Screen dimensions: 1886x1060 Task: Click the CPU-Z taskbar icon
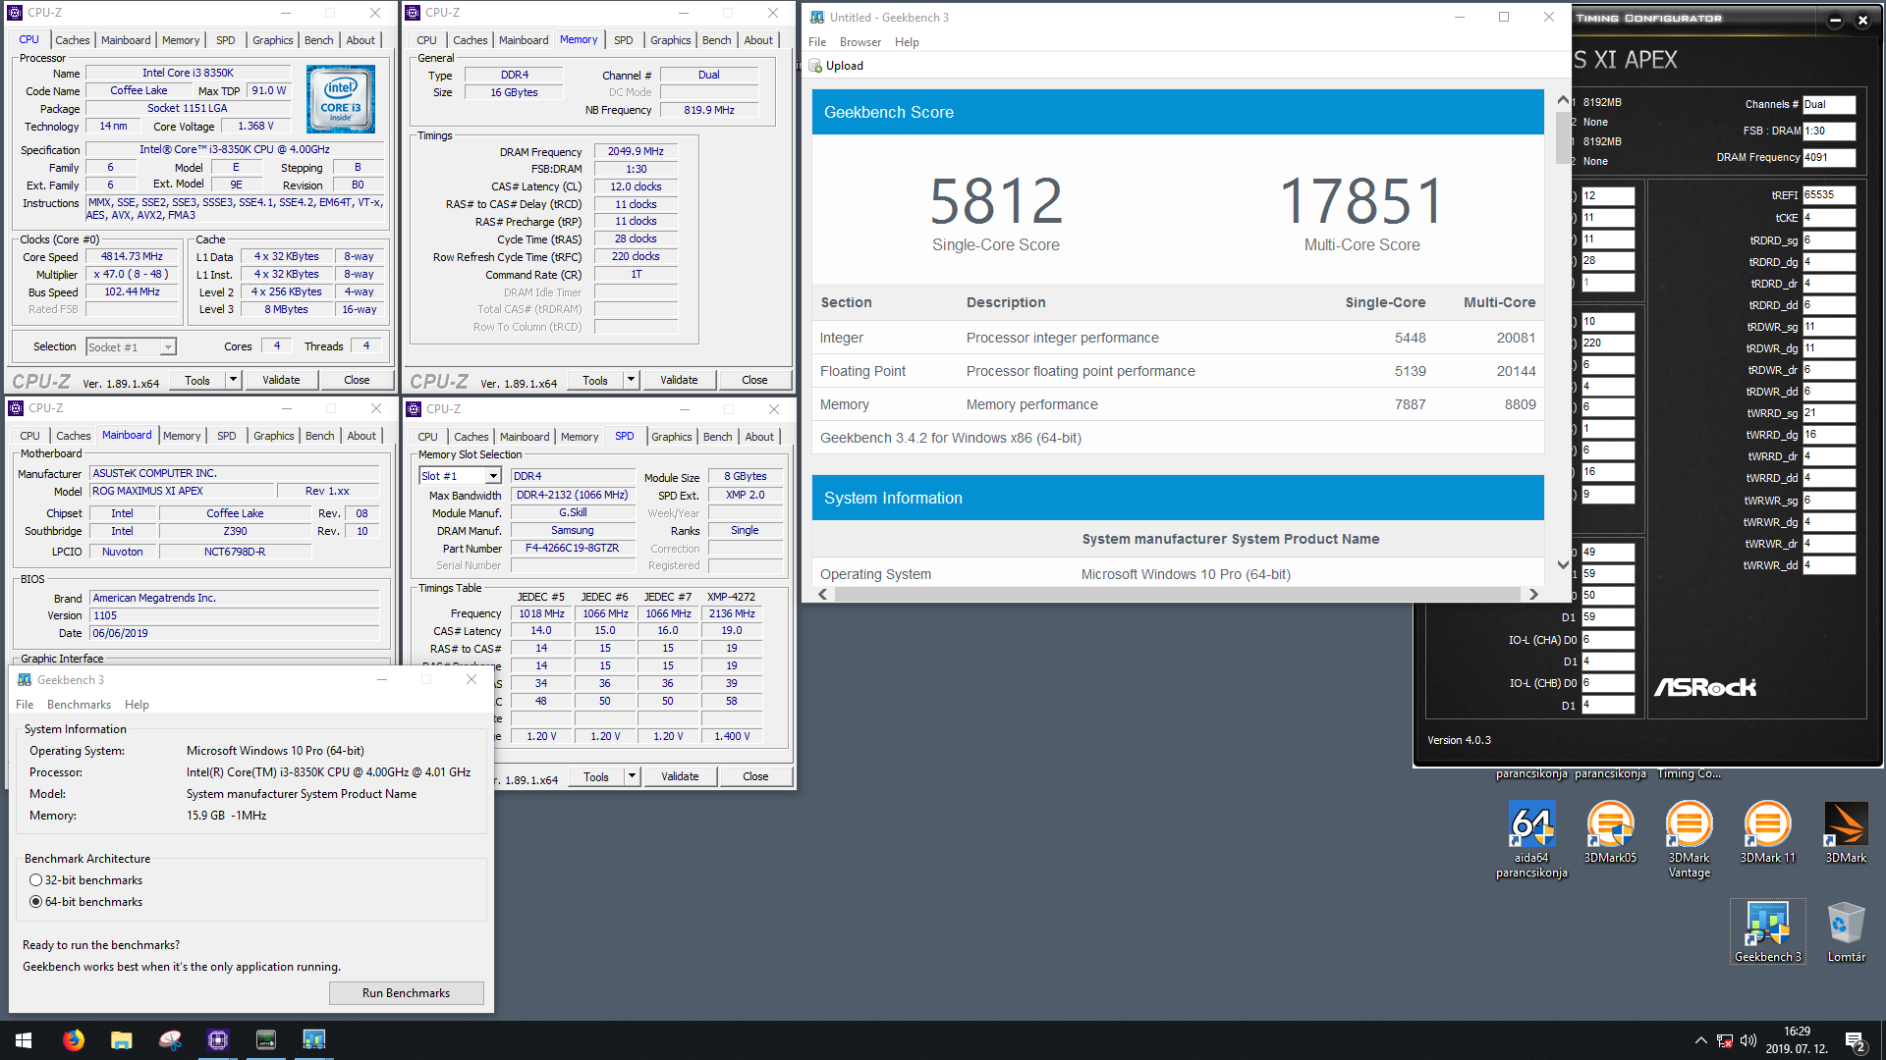[x=217, y=1040]
